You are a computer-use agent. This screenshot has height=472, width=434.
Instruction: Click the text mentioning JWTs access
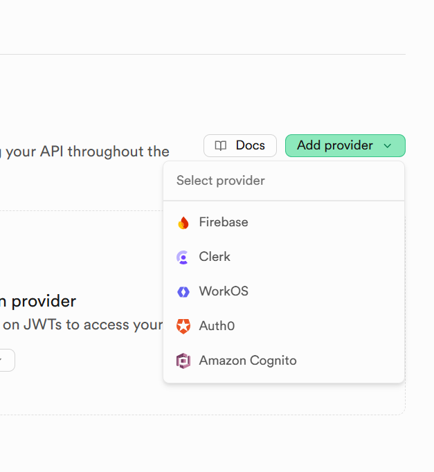point(82,325)
